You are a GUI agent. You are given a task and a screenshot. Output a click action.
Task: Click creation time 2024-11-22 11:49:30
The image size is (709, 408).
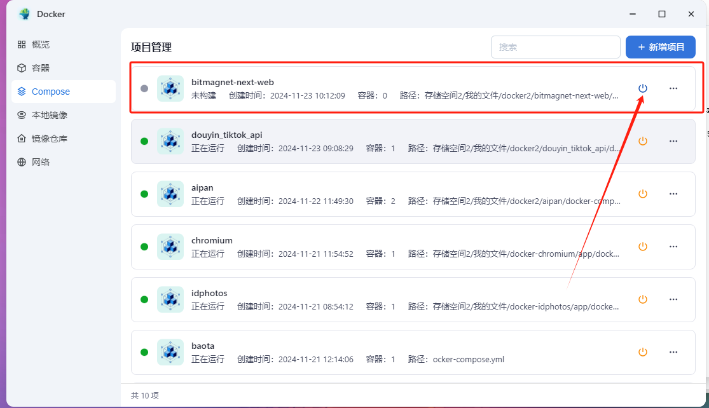click(x=315, y=201)
